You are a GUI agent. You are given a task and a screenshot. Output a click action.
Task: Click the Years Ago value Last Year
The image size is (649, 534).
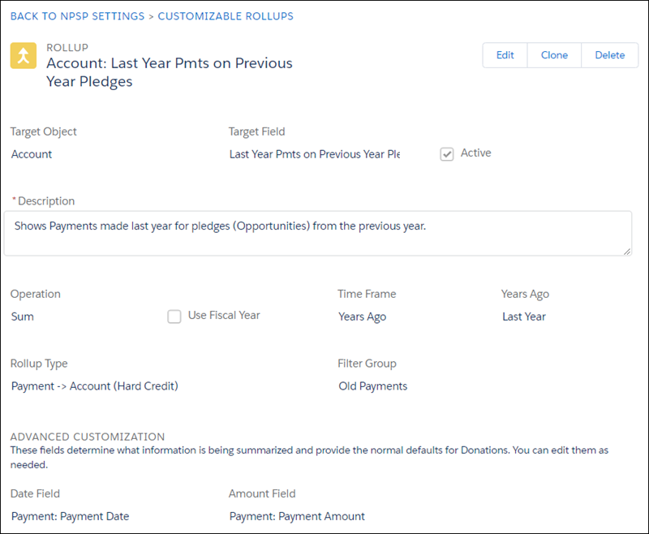click(x=524, y=317)
